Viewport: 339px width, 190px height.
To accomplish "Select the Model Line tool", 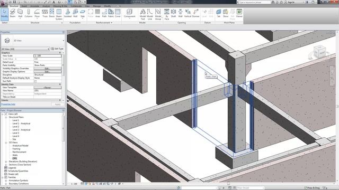I will pos(150,14).
